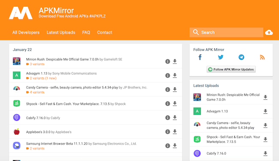
Task: Download Cabify in Latest Uploads sidebar
Action: click(265, 154)
